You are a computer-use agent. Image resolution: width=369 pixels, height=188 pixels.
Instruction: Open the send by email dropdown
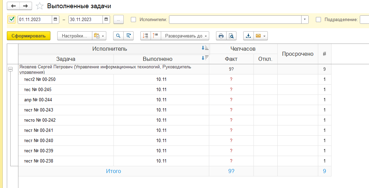(261, 36)
